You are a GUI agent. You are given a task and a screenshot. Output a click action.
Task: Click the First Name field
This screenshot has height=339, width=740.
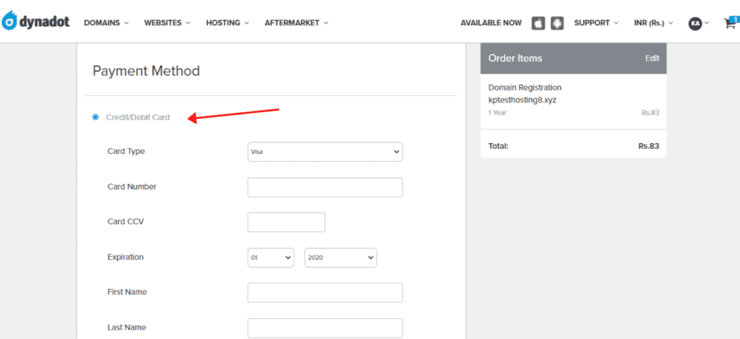(324, 293)
